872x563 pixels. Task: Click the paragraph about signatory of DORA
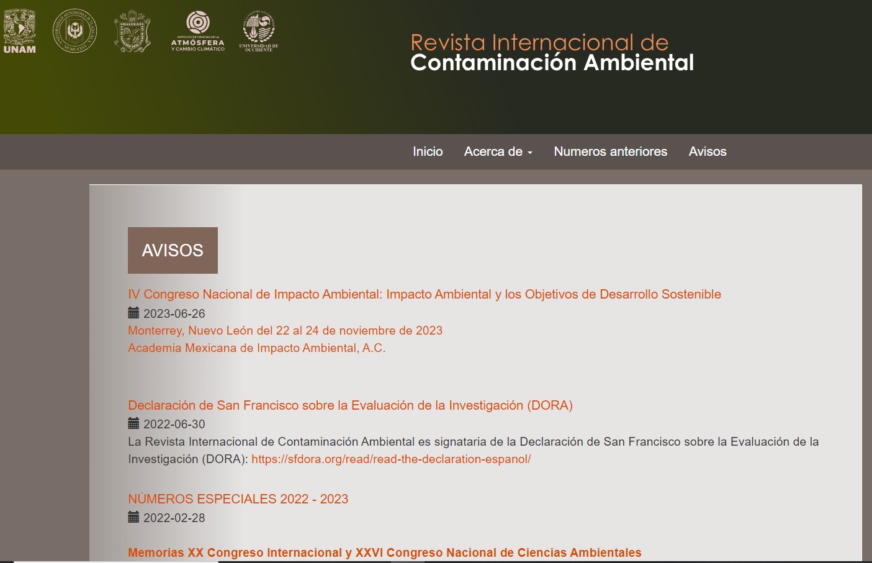point(473,451)
